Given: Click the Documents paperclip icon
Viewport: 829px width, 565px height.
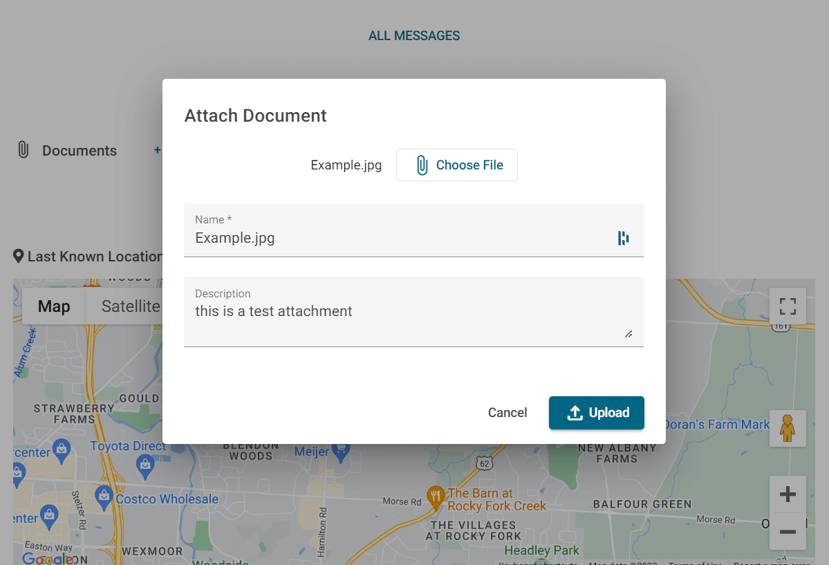Looking at the screenshot, I should point(24,151).
